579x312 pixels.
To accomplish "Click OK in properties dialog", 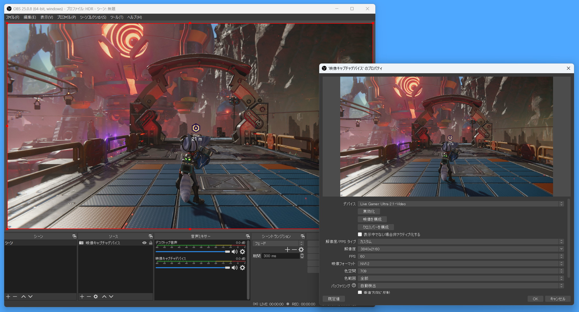I will [535, 299].
